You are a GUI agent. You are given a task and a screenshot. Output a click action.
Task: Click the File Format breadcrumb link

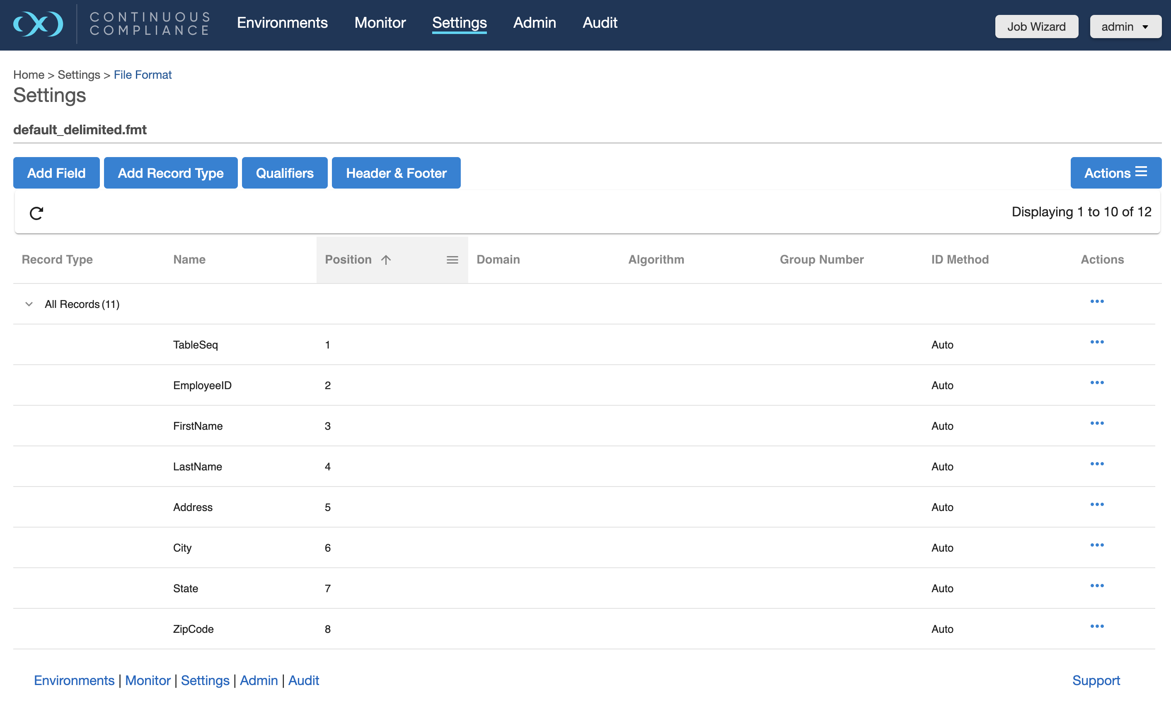click(x=143, y=75)
